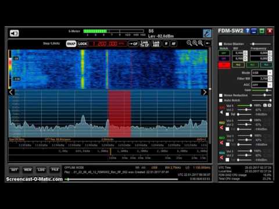Click the yellow-outlined RX2 button beside the red button
The height and width of the screenshot is (209, 279).
238,65
